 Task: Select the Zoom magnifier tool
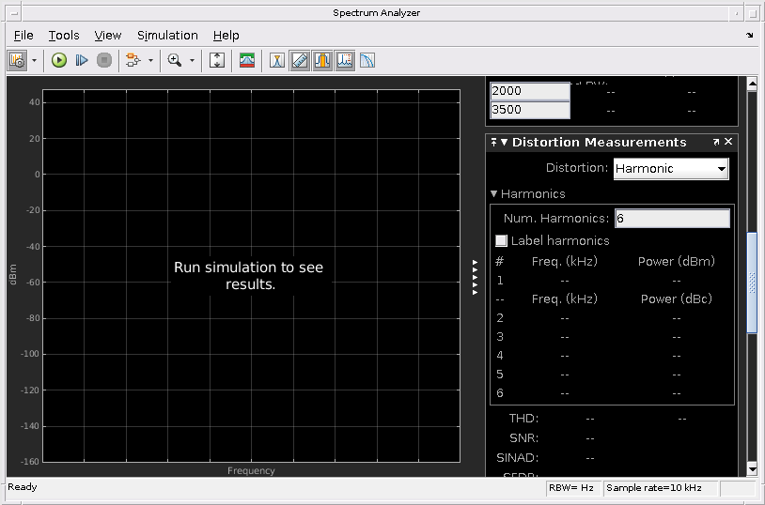(x=174, y=60)
